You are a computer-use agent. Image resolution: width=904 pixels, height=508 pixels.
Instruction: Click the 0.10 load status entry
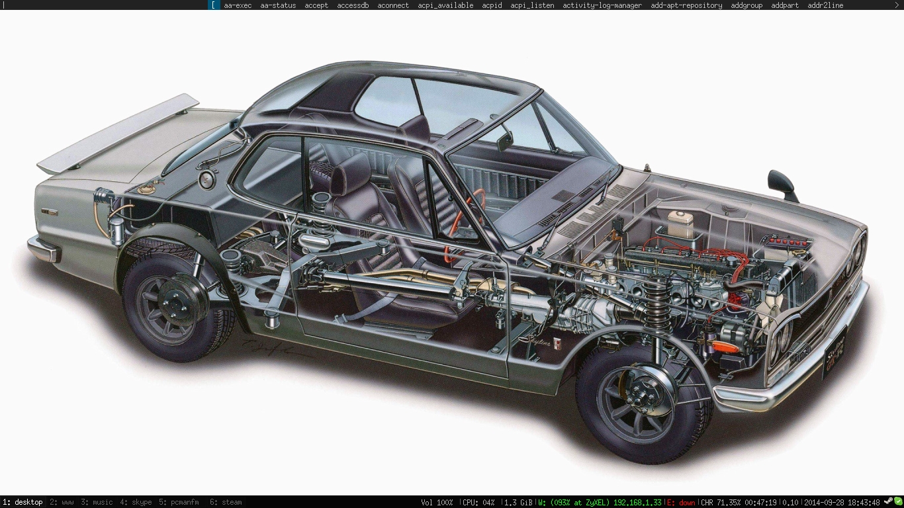790,502
